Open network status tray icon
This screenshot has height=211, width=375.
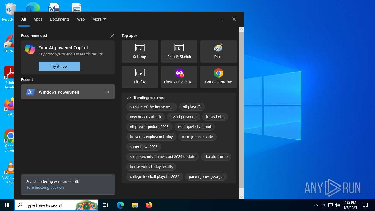pos(330,205)
